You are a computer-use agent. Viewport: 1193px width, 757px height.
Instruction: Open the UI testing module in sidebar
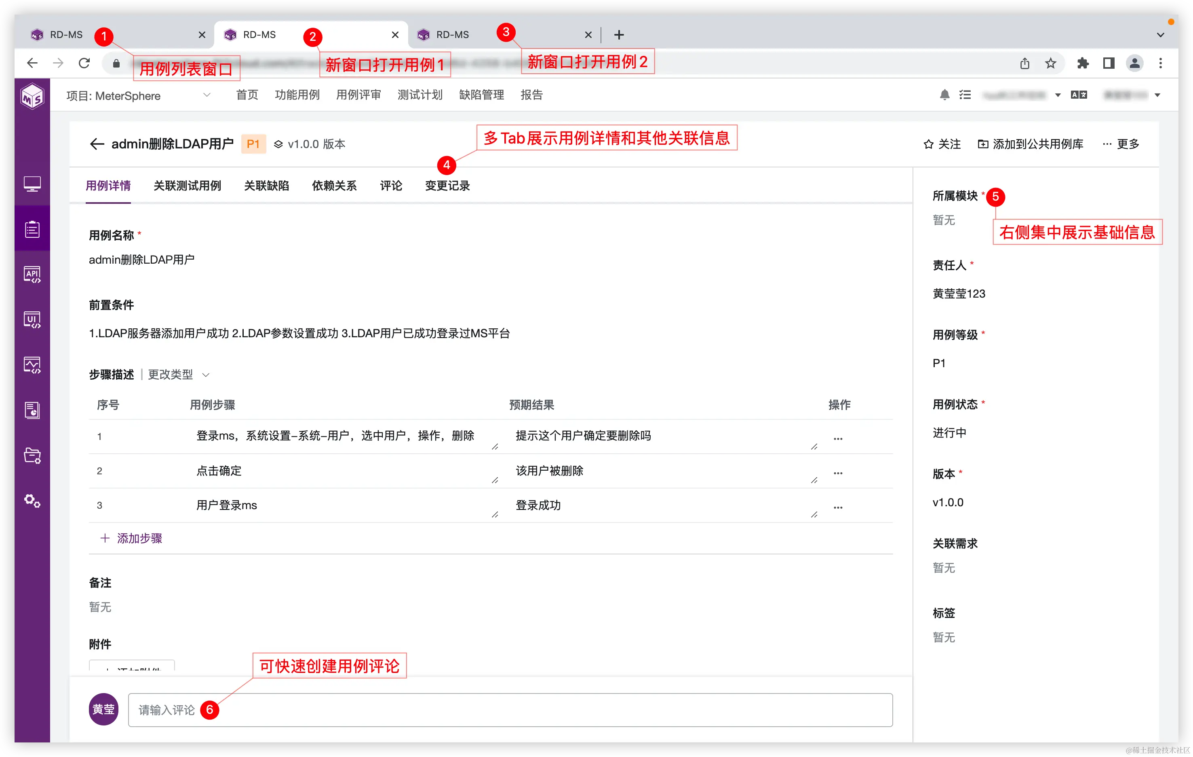pos(32,319)
